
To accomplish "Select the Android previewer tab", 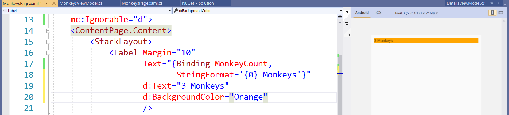I will pyautogui.click(x=362, y=13).
